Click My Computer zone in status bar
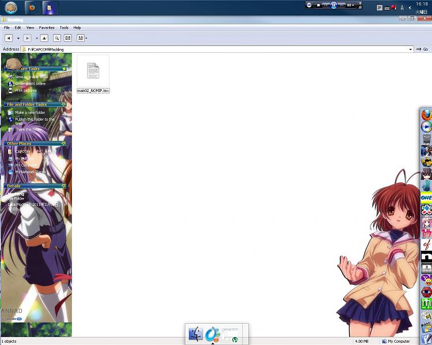The width and height of the screenshot is (432, 345). point(396,341)
